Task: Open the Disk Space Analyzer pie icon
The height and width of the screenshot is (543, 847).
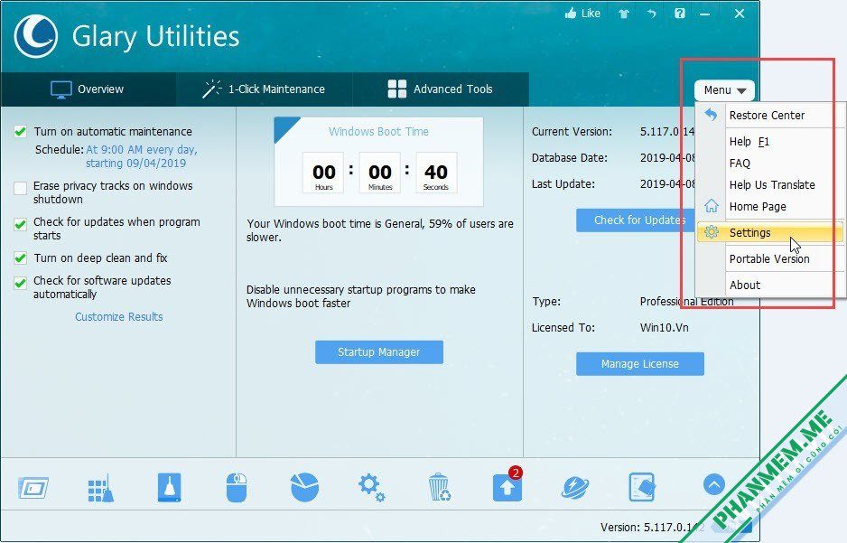Action: click(304, 487)
